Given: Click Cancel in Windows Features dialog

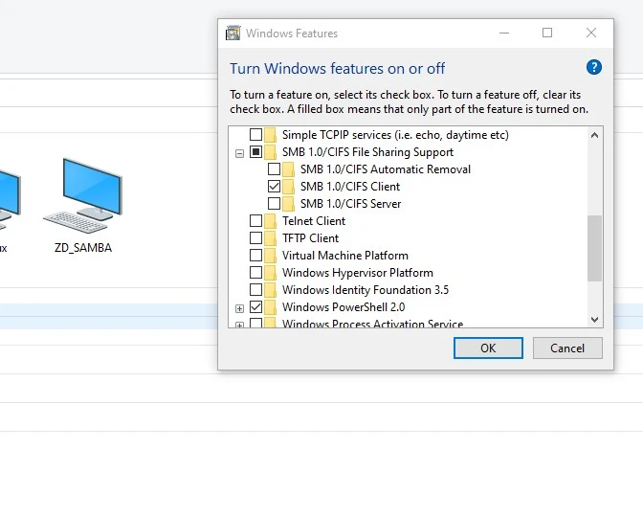Looking at the screenshot, I should (x=567, y=348).
